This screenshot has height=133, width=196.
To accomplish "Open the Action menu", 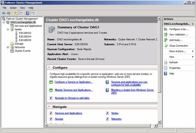I will (x=13, y=8).
